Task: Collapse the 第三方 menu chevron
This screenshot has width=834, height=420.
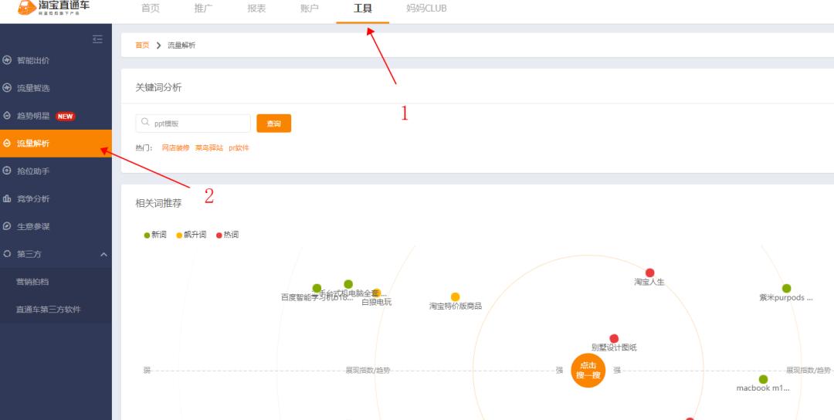Action: (x=103, y=255)
